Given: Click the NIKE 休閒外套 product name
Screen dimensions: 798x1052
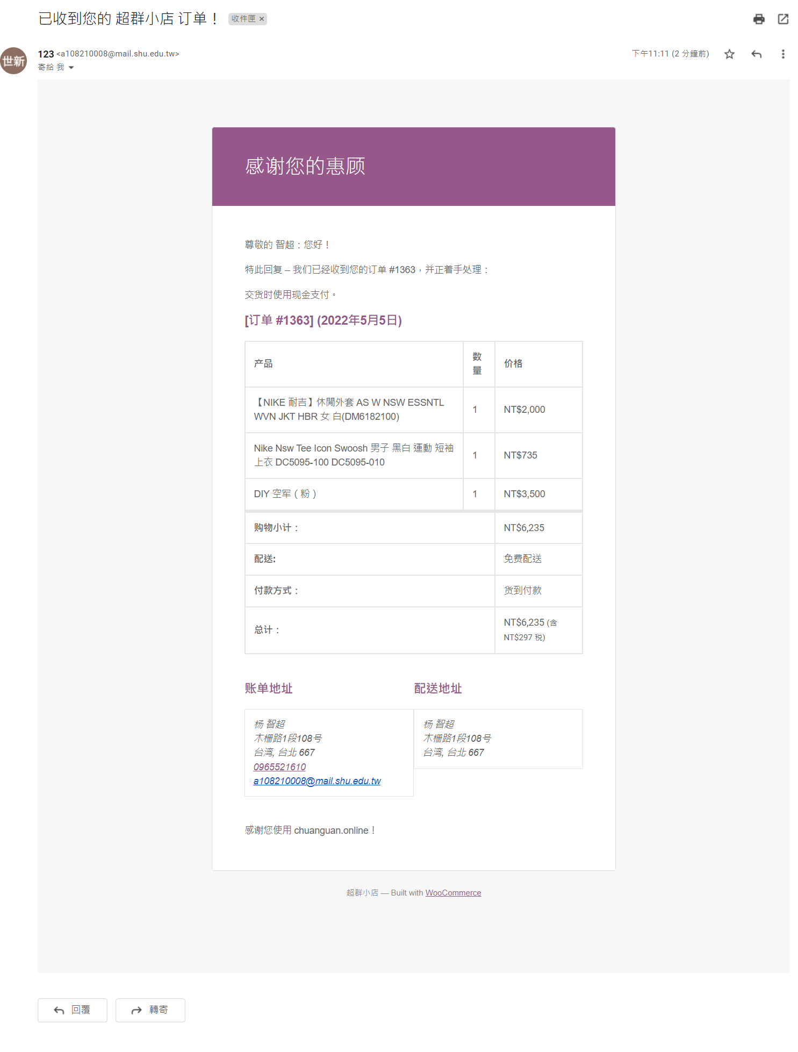Looking at the screenshot, I should click(349, 410).
